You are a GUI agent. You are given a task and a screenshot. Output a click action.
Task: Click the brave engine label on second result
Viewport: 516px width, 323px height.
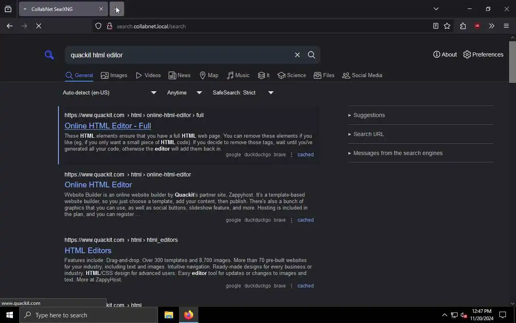coord(280,220)
